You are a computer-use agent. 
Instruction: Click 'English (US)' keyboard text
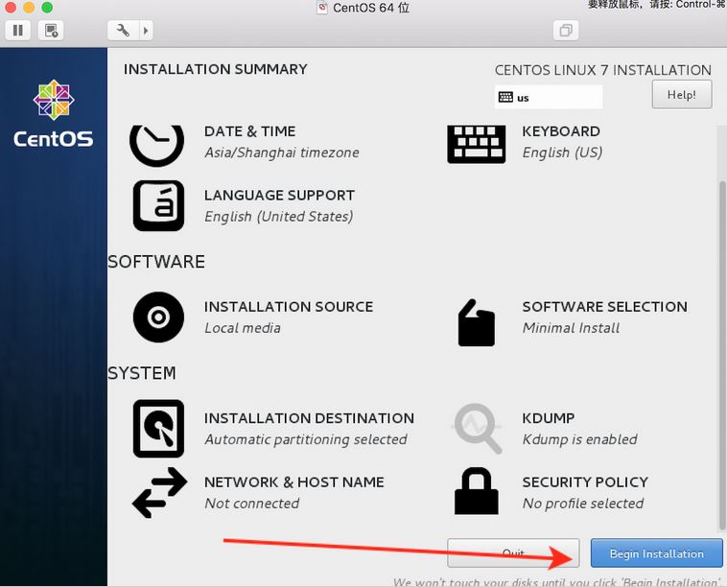tap(562, 153)
